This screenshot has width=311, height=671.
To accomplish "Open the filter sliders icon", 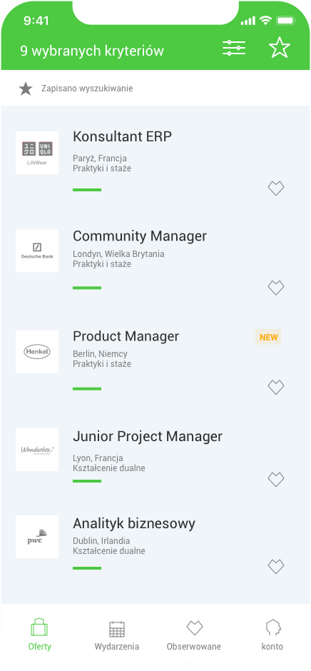I will (234, 48).
